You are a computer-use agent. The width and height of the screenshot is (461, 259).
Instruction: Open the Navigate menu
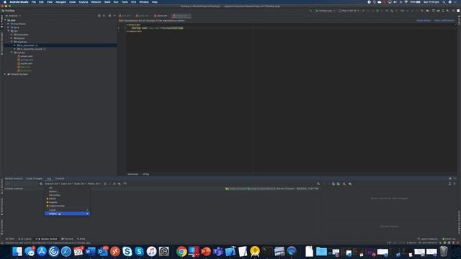61,2
